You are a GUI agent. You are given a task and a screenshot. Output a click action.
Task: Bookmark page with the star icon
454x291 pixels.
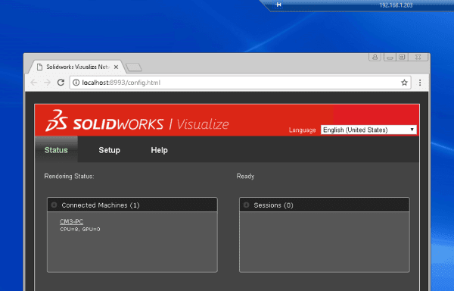[404, 83]
